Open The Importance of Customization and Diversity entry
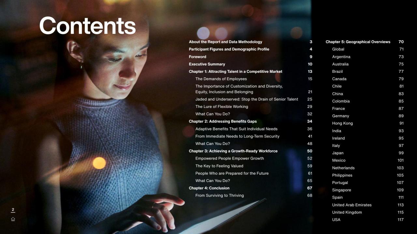 [239, 89]
